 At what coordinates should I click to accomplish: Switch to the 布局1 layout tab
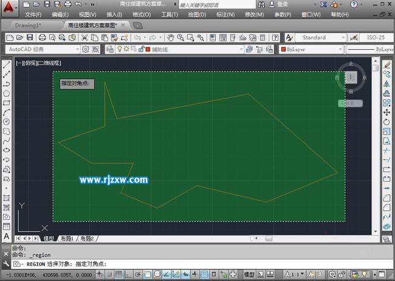[x=67, y=238]
